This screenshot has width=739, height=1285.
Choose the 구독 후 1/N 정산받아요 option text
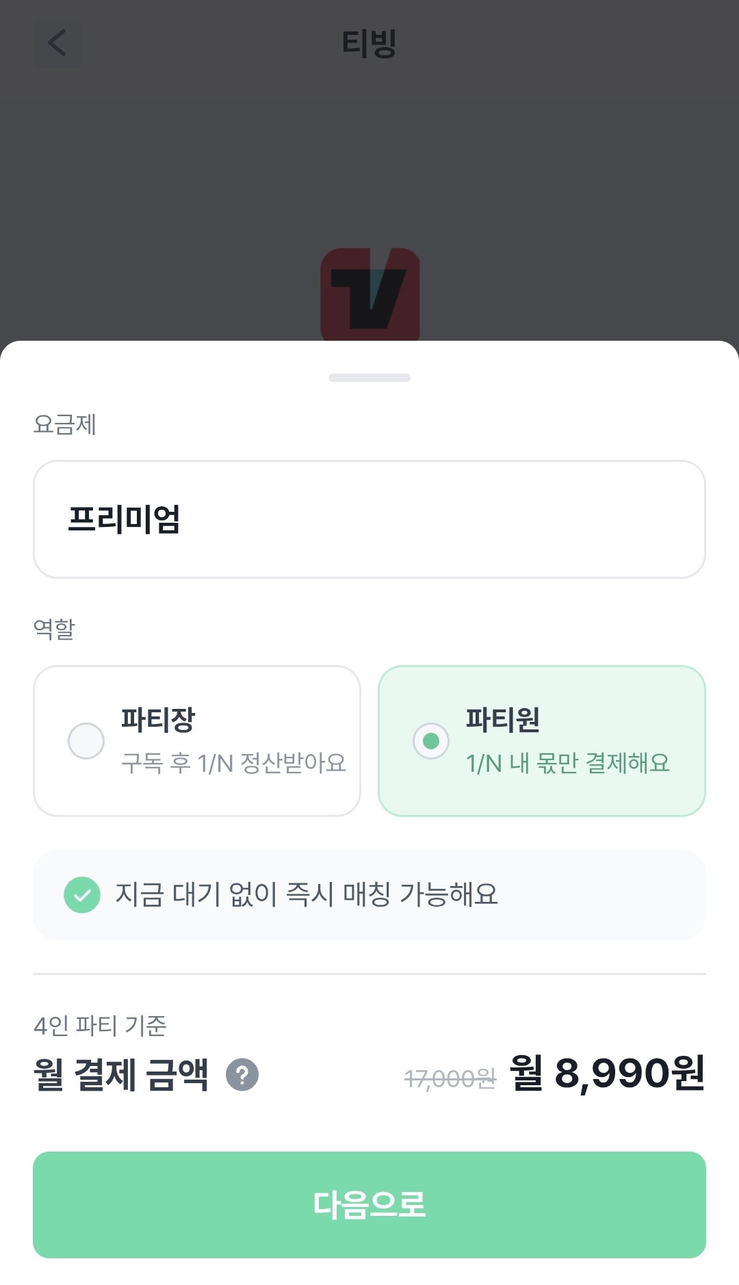click(x=233, y=763)
